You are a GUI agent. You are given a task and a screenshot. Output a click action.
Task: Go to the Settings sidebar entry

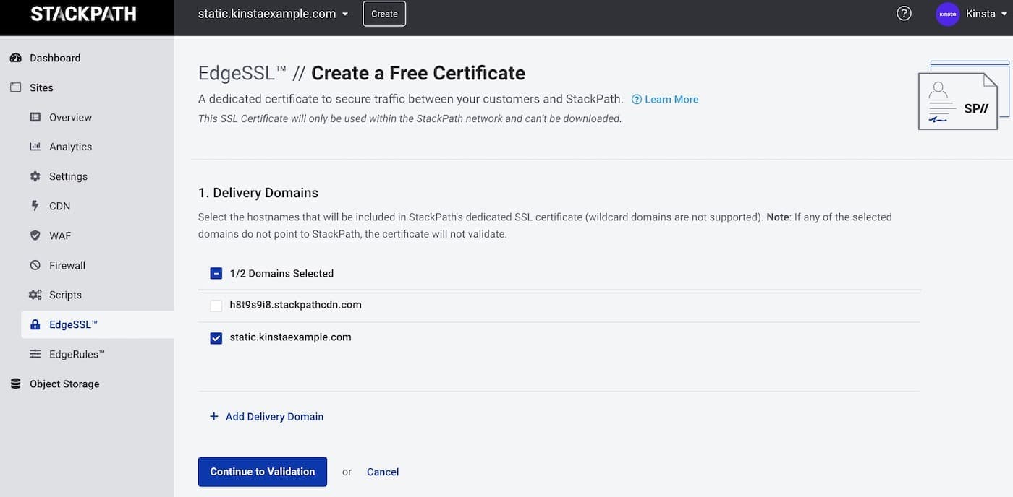pyautogui.click(x=68, y=176)
